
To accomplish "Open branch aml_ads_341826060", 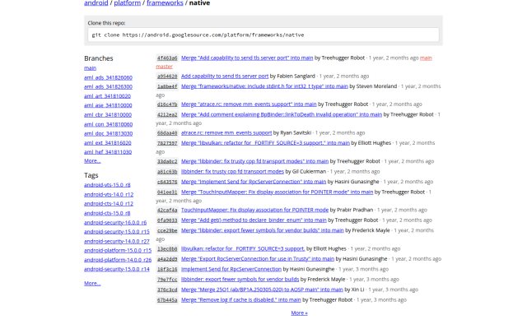I will tap(108, 77).
